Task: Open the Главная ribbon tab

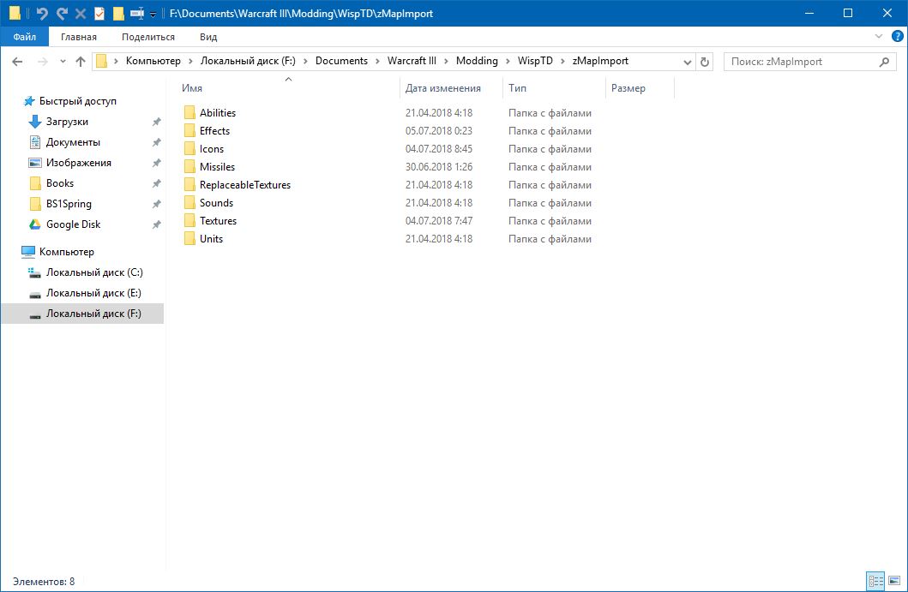Action: point(79,37)
